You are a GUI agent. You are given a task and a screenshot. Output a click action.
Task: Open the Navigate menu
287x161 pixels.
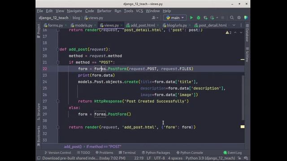pos(74,11)
